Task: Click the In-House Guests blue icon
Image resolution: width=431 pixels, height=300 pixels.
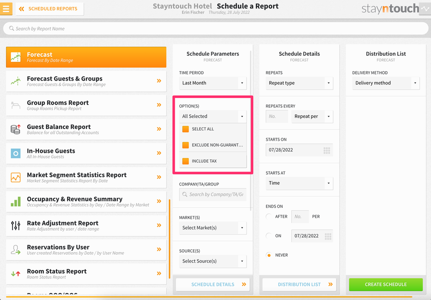Action: (x=15, y=153)
